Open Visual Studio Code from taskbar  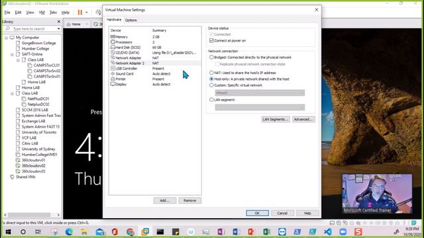[x=327, y=232]
